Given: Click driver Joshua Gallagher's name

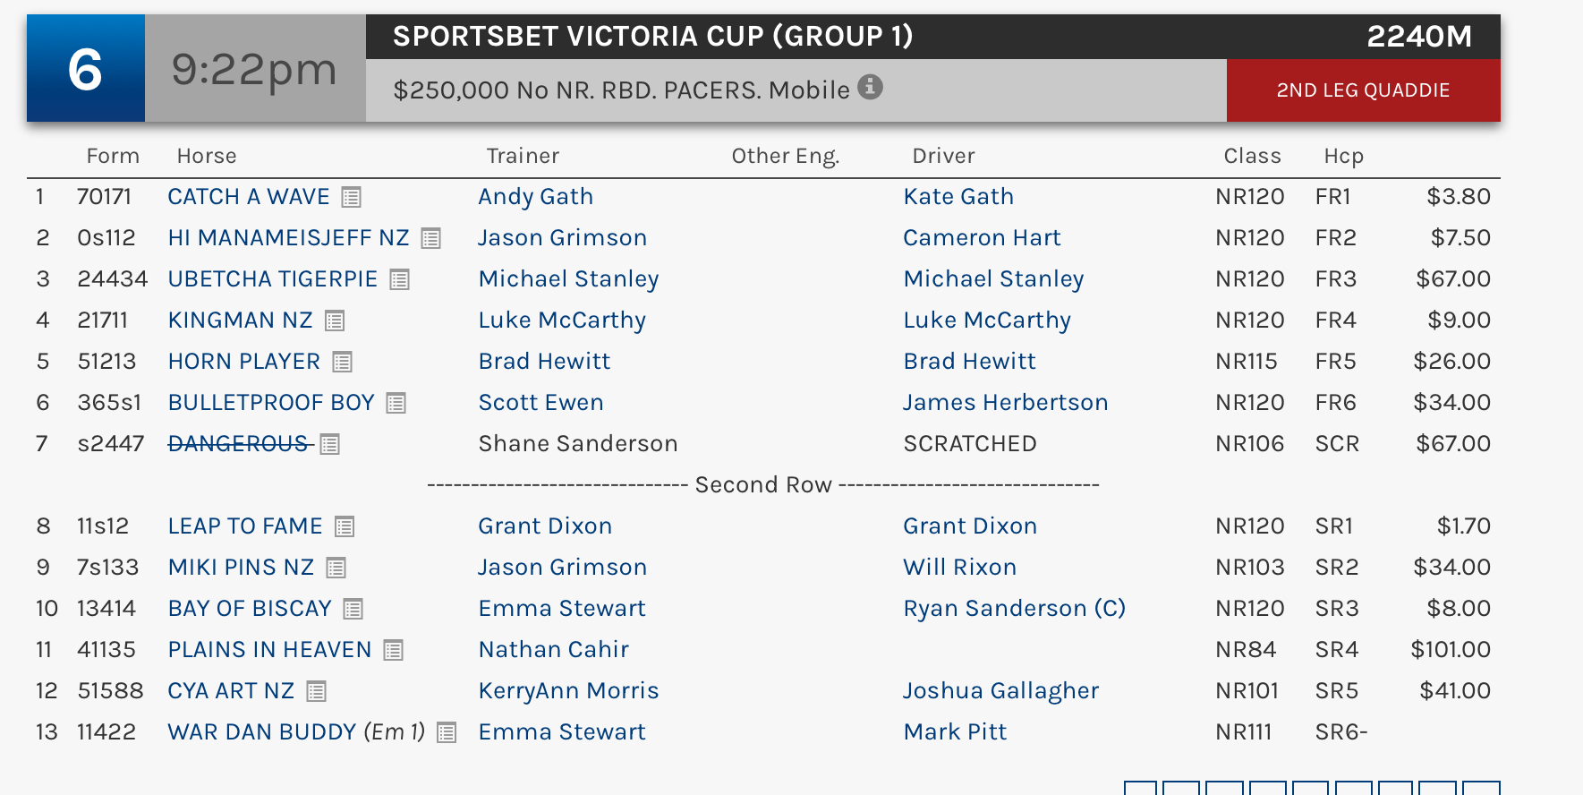Looking at the screenshot, I should point(1000,691).
